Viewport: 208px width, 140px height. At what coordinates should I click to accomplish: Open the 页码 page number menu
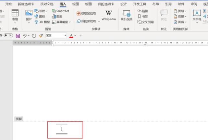click(180, 22)
